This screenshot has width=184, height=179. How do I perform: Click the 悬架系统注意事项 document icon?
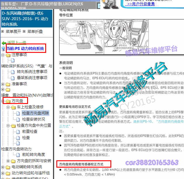pyautogui.click(x=13, y=78)
